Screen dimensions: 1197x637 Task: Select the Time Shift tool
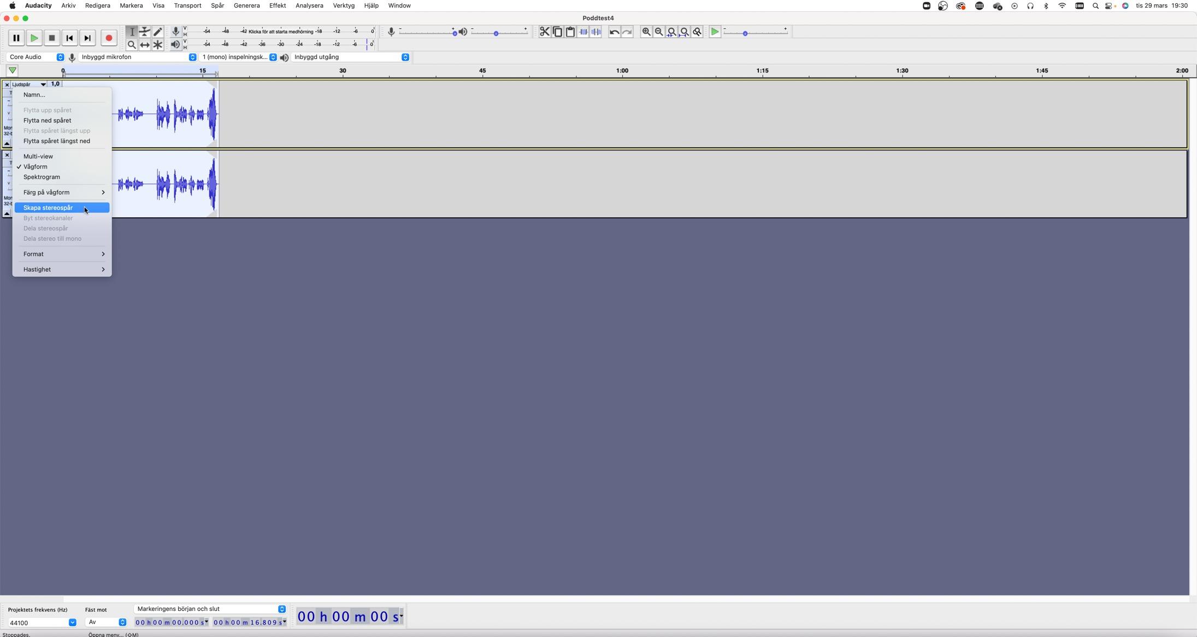145,45
